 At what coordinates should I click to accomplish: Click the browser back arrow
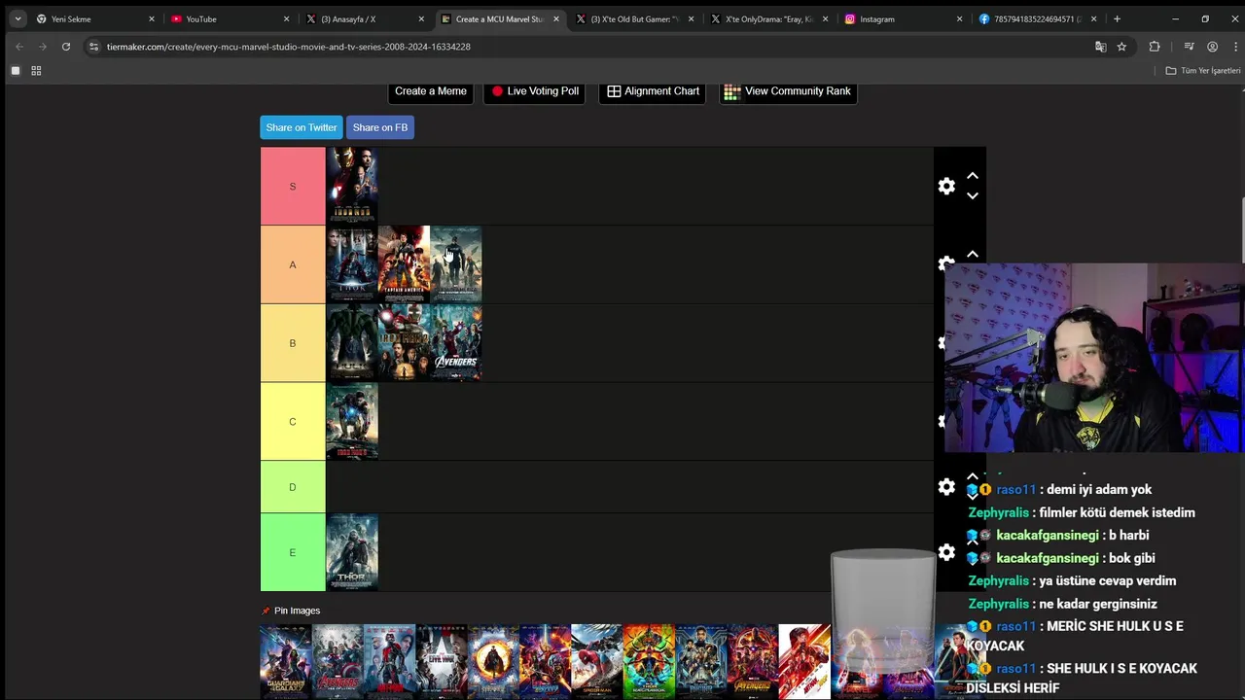coord(18,46)
